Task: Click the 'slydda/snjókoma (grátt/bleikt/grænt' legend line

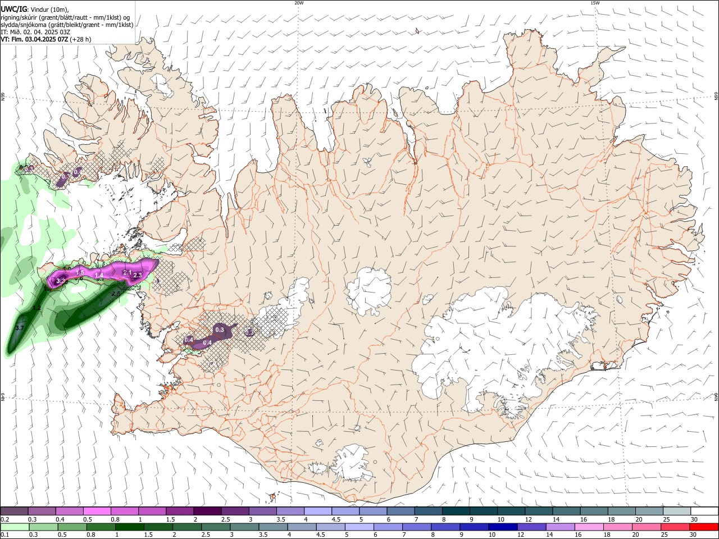Action: coord(67,25)
